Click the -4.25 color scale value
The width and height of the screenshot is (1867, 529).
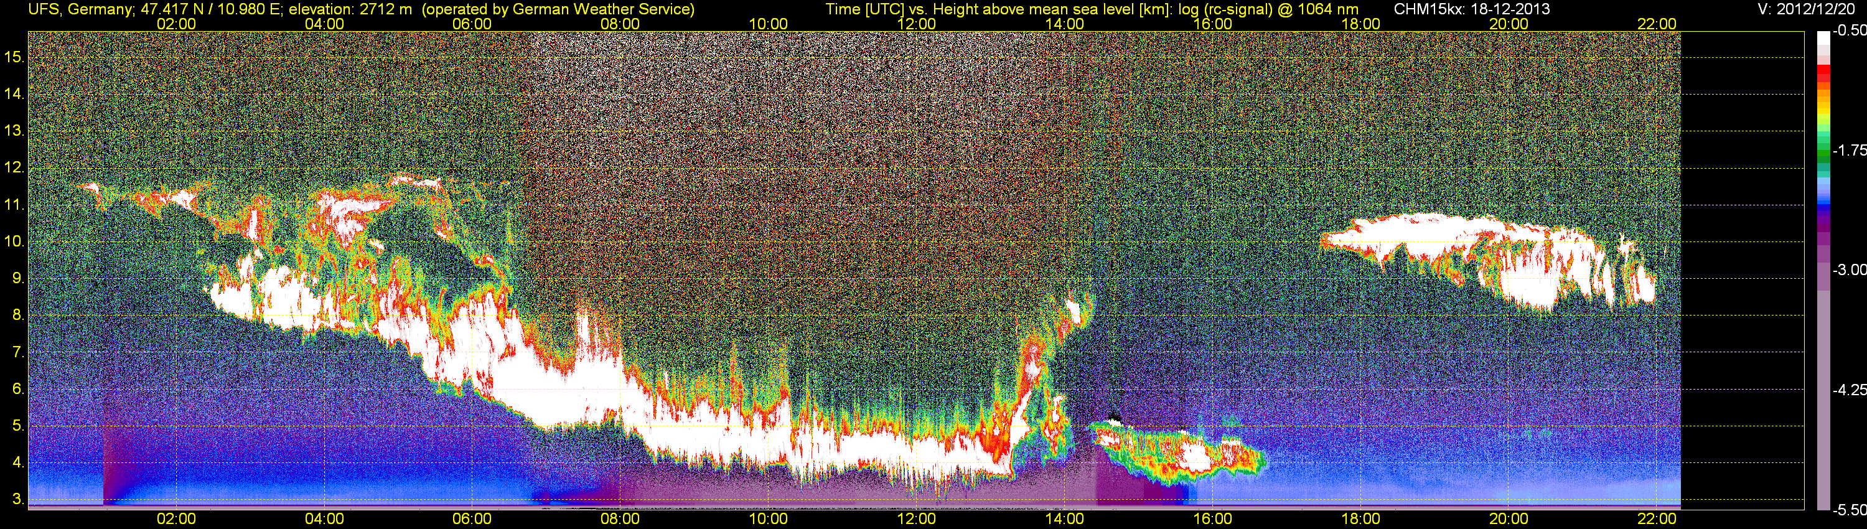[1849, 390]
